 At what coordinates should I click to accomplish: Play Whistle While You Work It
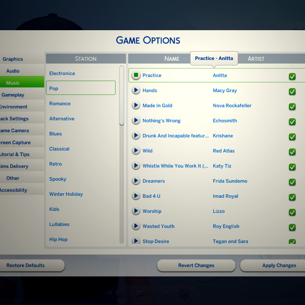coord(136,166)
